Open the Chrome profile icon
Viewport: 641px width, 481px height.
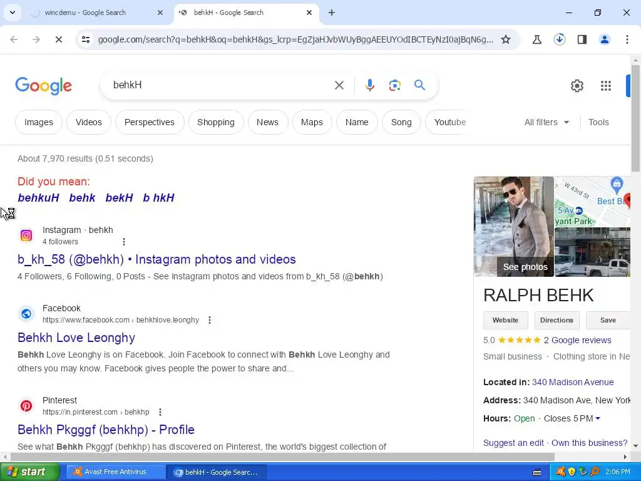605,39
